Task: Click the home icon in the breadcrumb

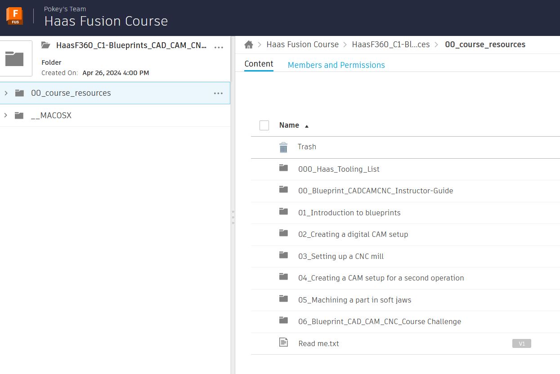Action: [x=248, y=44]
